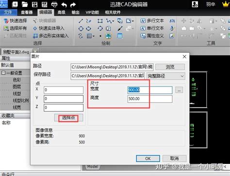The width and height of the screenshot is (230, 176).
Task: Click the Quick Select tool
Action: pyautogui.click(x=15, y=21)
